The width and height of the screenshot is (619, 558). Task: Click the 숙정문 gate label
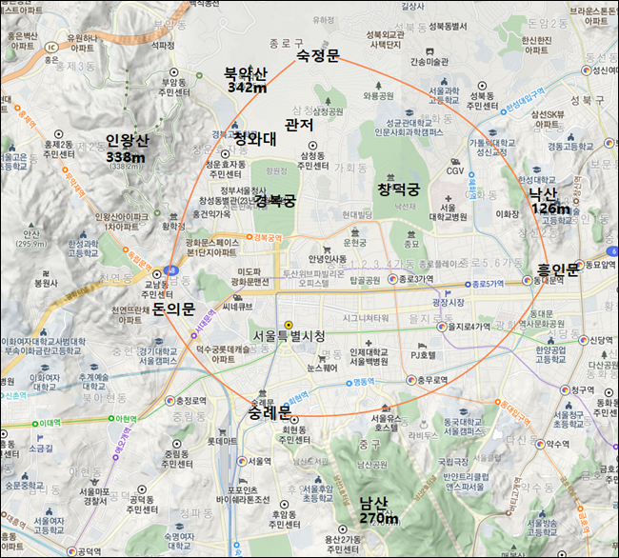point(318,55)
